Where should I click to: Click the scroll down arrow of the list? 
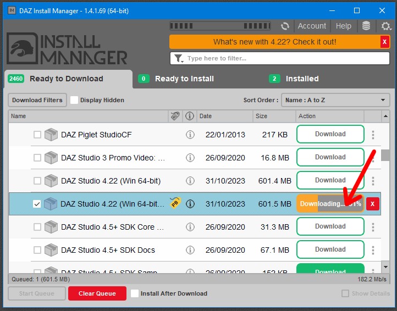pyautogui.click(x=385, y=267)
